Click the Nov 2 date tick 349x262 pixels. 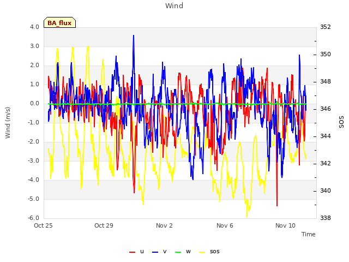[x=164, y=225]
